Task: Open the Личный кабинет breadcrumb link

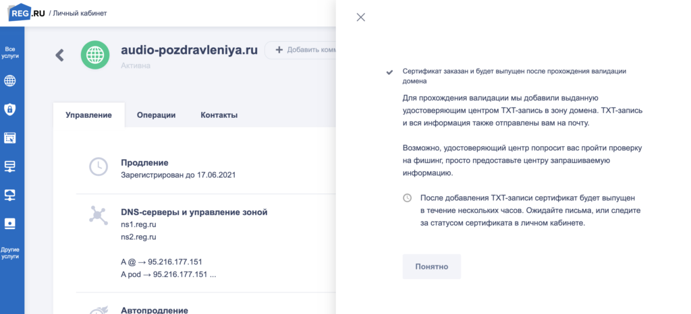Action: point(80,13)
